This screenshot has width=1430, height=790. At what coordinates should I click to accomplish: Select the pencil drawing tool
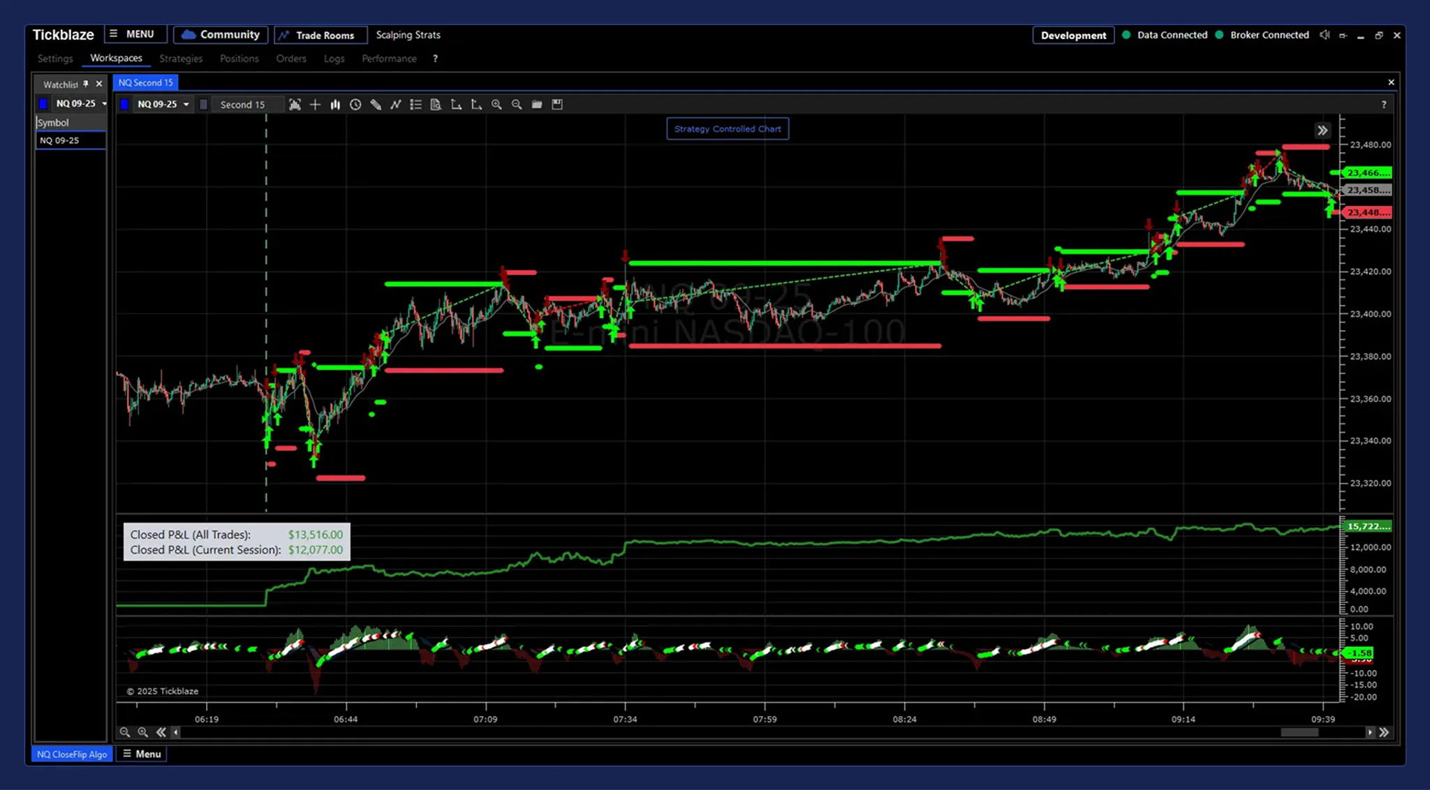click(x=376, y=105)
